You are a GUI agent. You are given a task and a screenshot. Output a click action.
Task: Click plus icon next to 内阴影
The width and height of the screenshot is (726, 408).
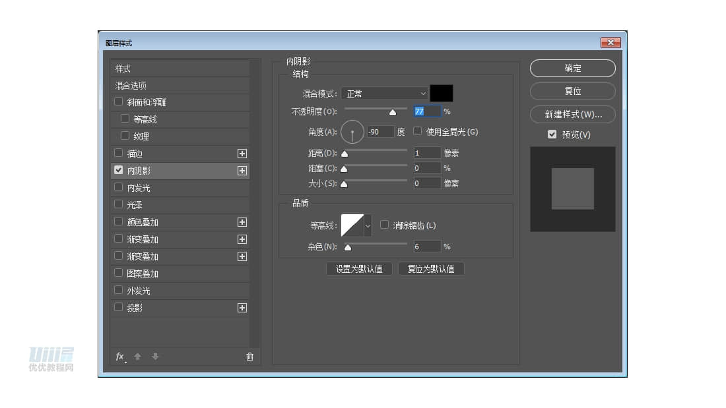click(x=242, y=171)
